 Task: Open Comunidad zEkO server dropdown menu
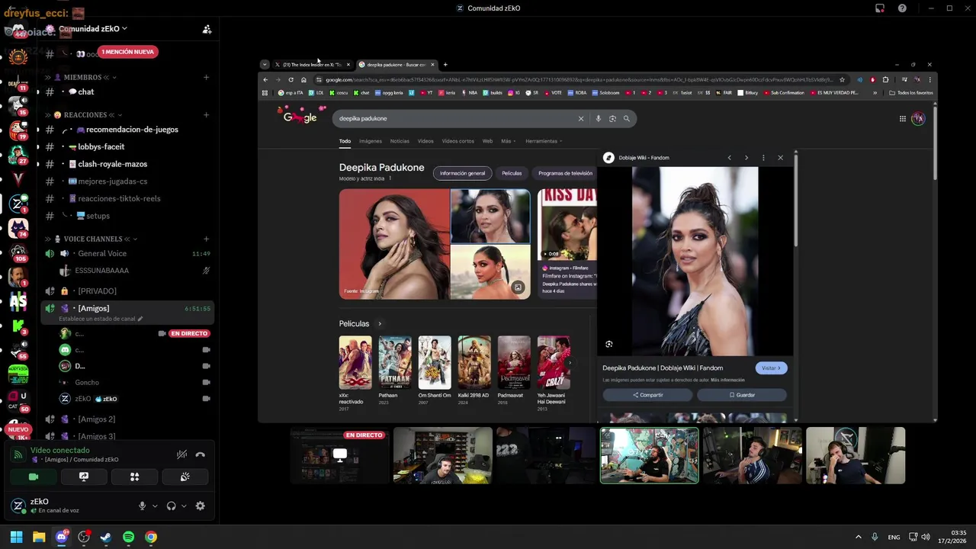point(92,29)
